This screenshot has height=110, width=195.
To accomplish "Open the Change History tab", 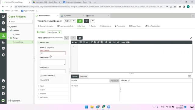I will (135, 26).
